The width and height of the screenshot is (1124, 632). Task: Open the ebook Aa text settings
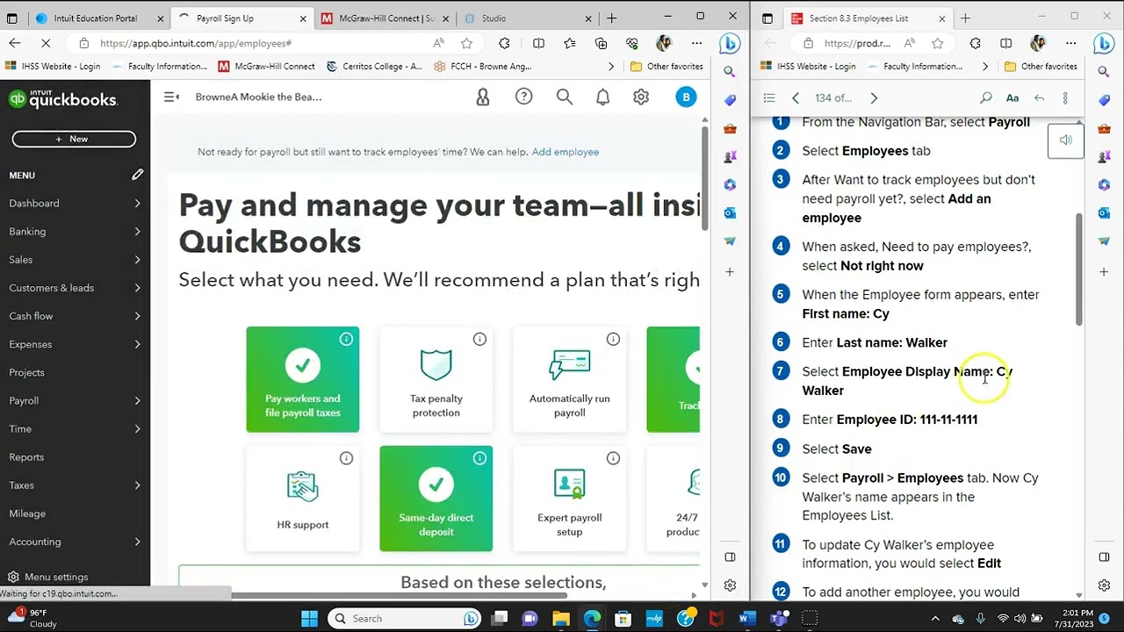(x=1012, y=97)
